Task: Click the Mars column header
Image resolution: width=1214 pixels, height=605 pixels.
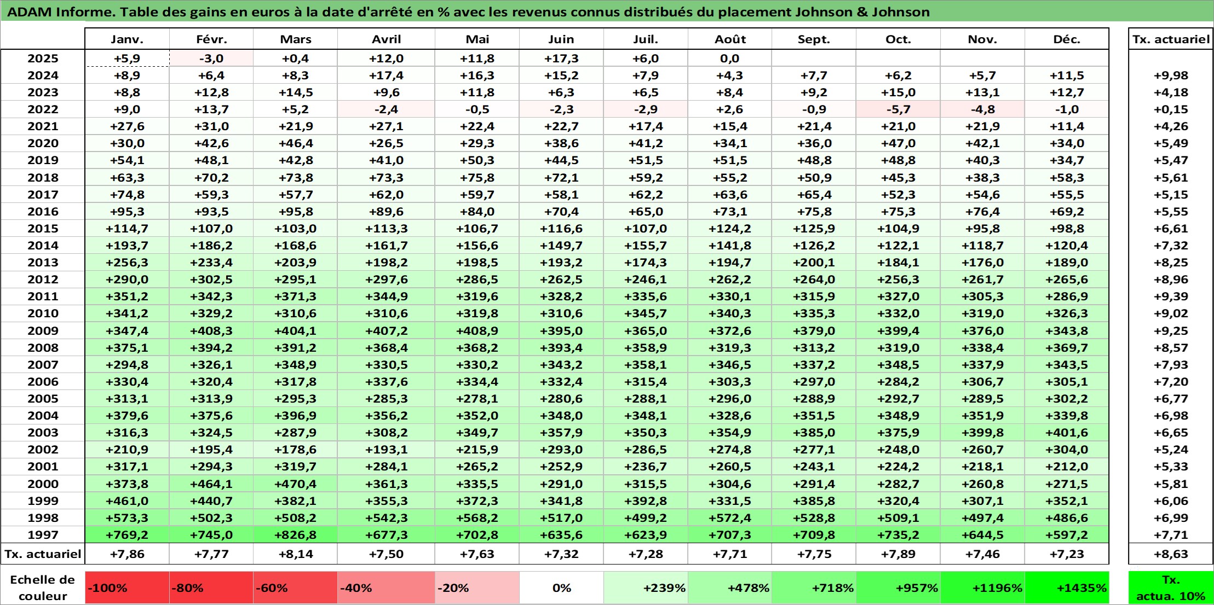Action: click(296, 39)
